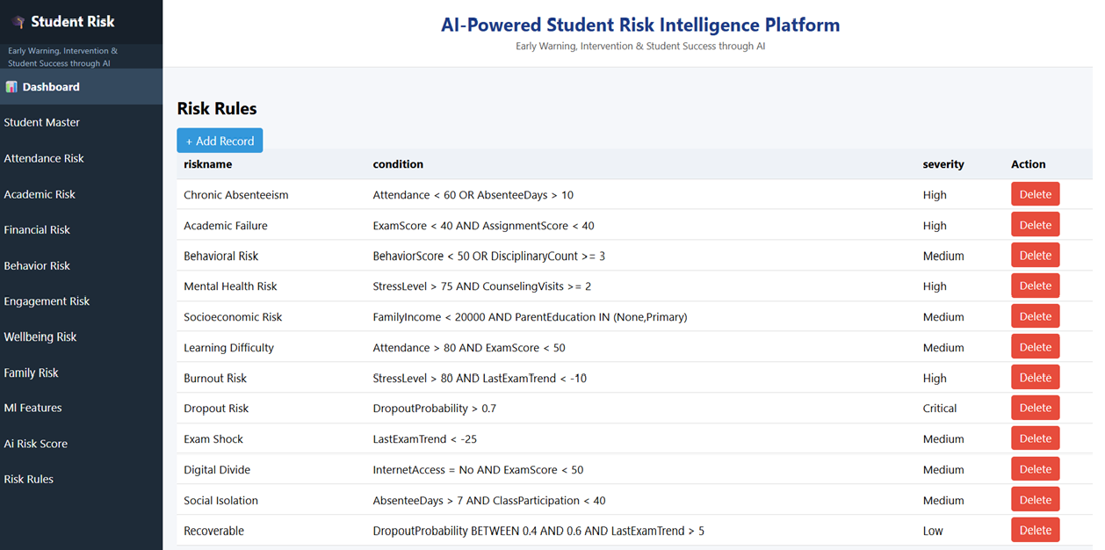Delete the Dropout Risk rule
Screen dimensions: 1105x550
click(x=1035, y=407)
